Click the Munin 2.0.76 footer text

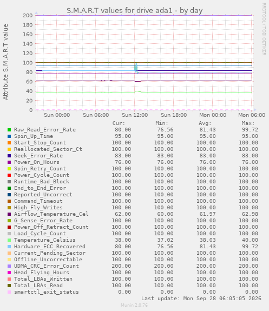pyautogui.click(x=134, y=305)
